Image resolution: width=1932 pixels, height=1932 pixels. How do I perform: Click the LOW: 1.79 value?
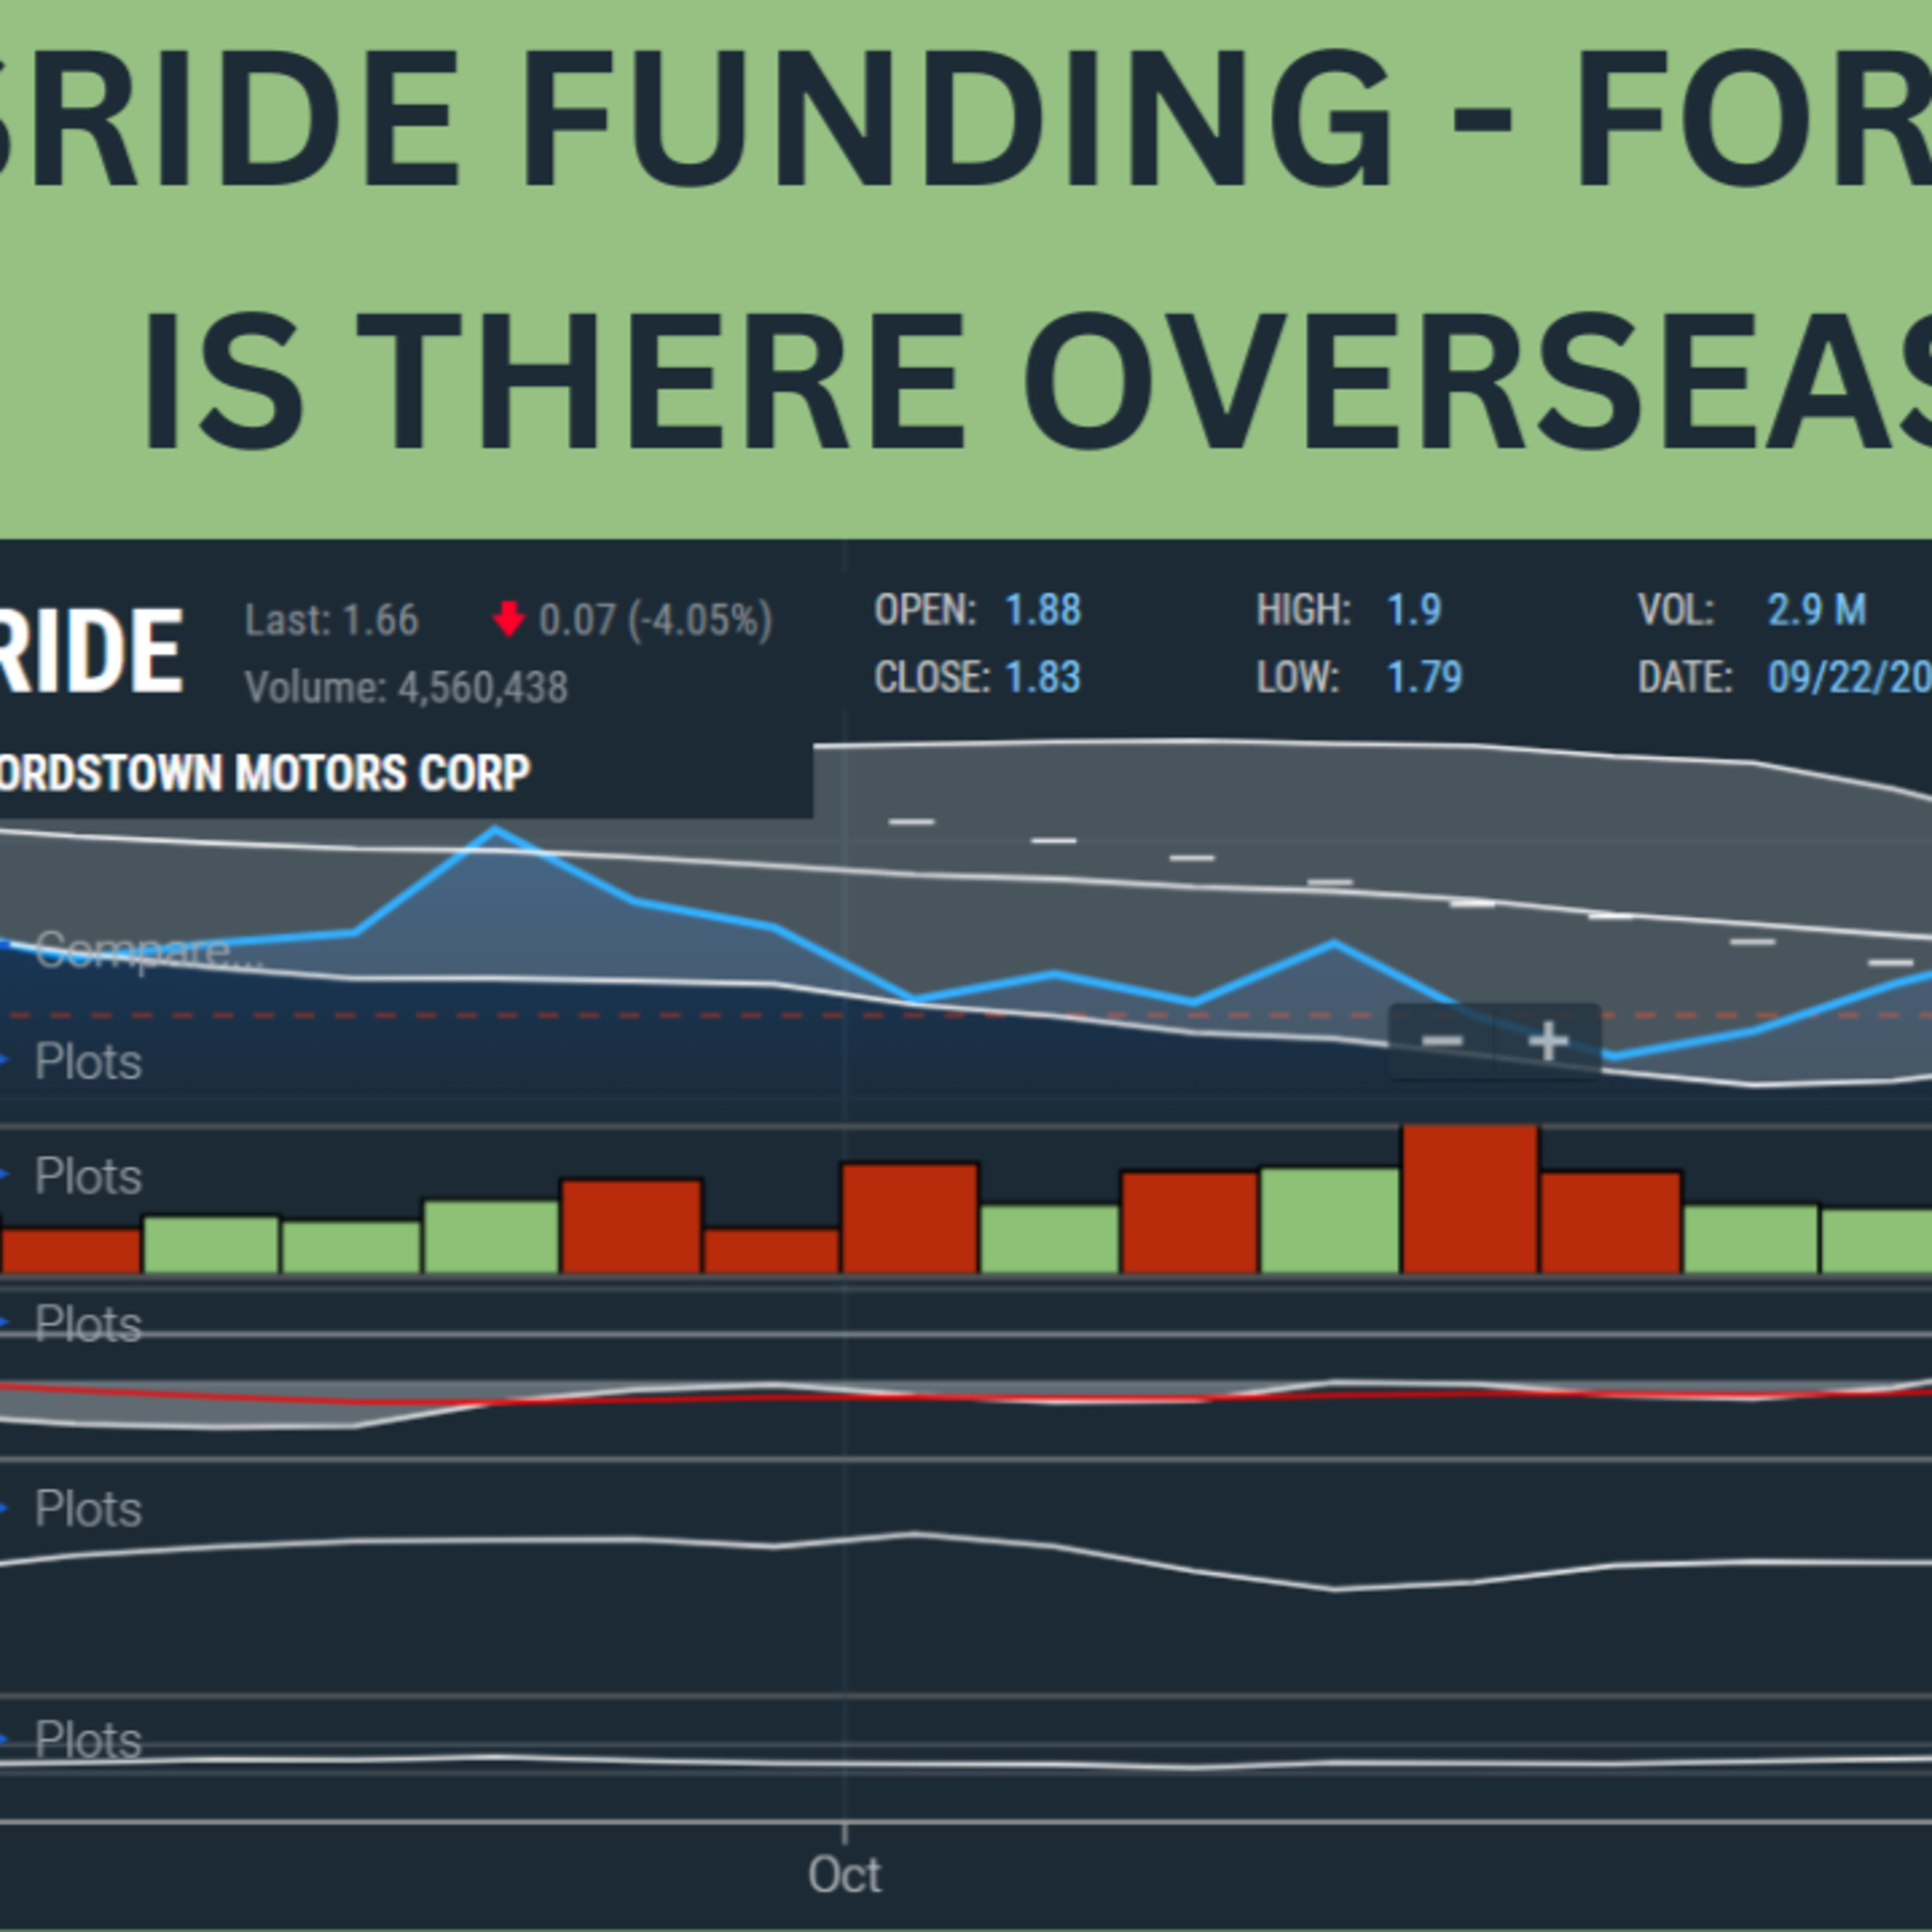[1424, 677]
